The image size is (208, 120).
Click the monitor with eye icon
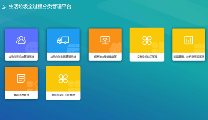[x=105, y=40]
